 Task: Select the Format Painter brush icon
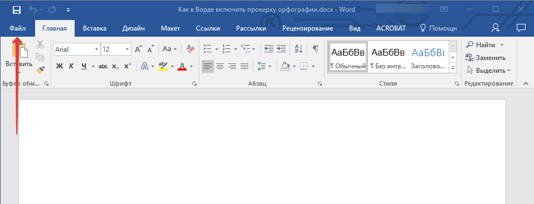pos(40,69)
